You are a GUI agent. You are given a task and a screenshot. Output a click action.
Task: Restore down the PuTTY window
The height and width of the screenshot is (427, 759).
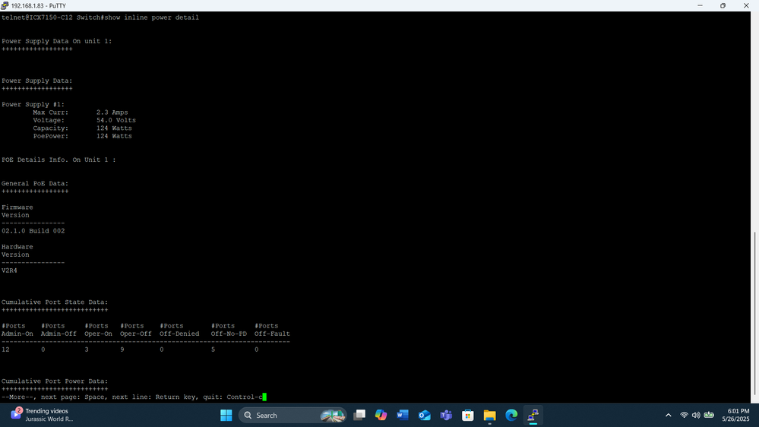(x=723, y=5)
